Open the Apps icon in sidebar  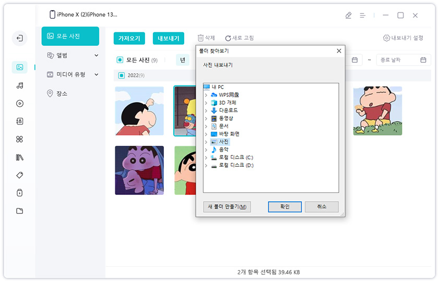[20, 139]
